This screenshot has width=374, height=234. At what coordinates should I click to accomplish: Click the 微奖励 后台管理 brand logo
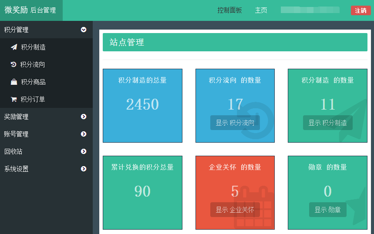[x=30, y=10]
